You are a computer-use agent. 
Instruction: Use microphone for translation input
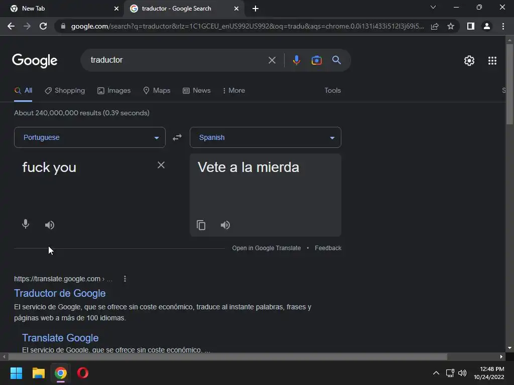(x=26, y=225)
